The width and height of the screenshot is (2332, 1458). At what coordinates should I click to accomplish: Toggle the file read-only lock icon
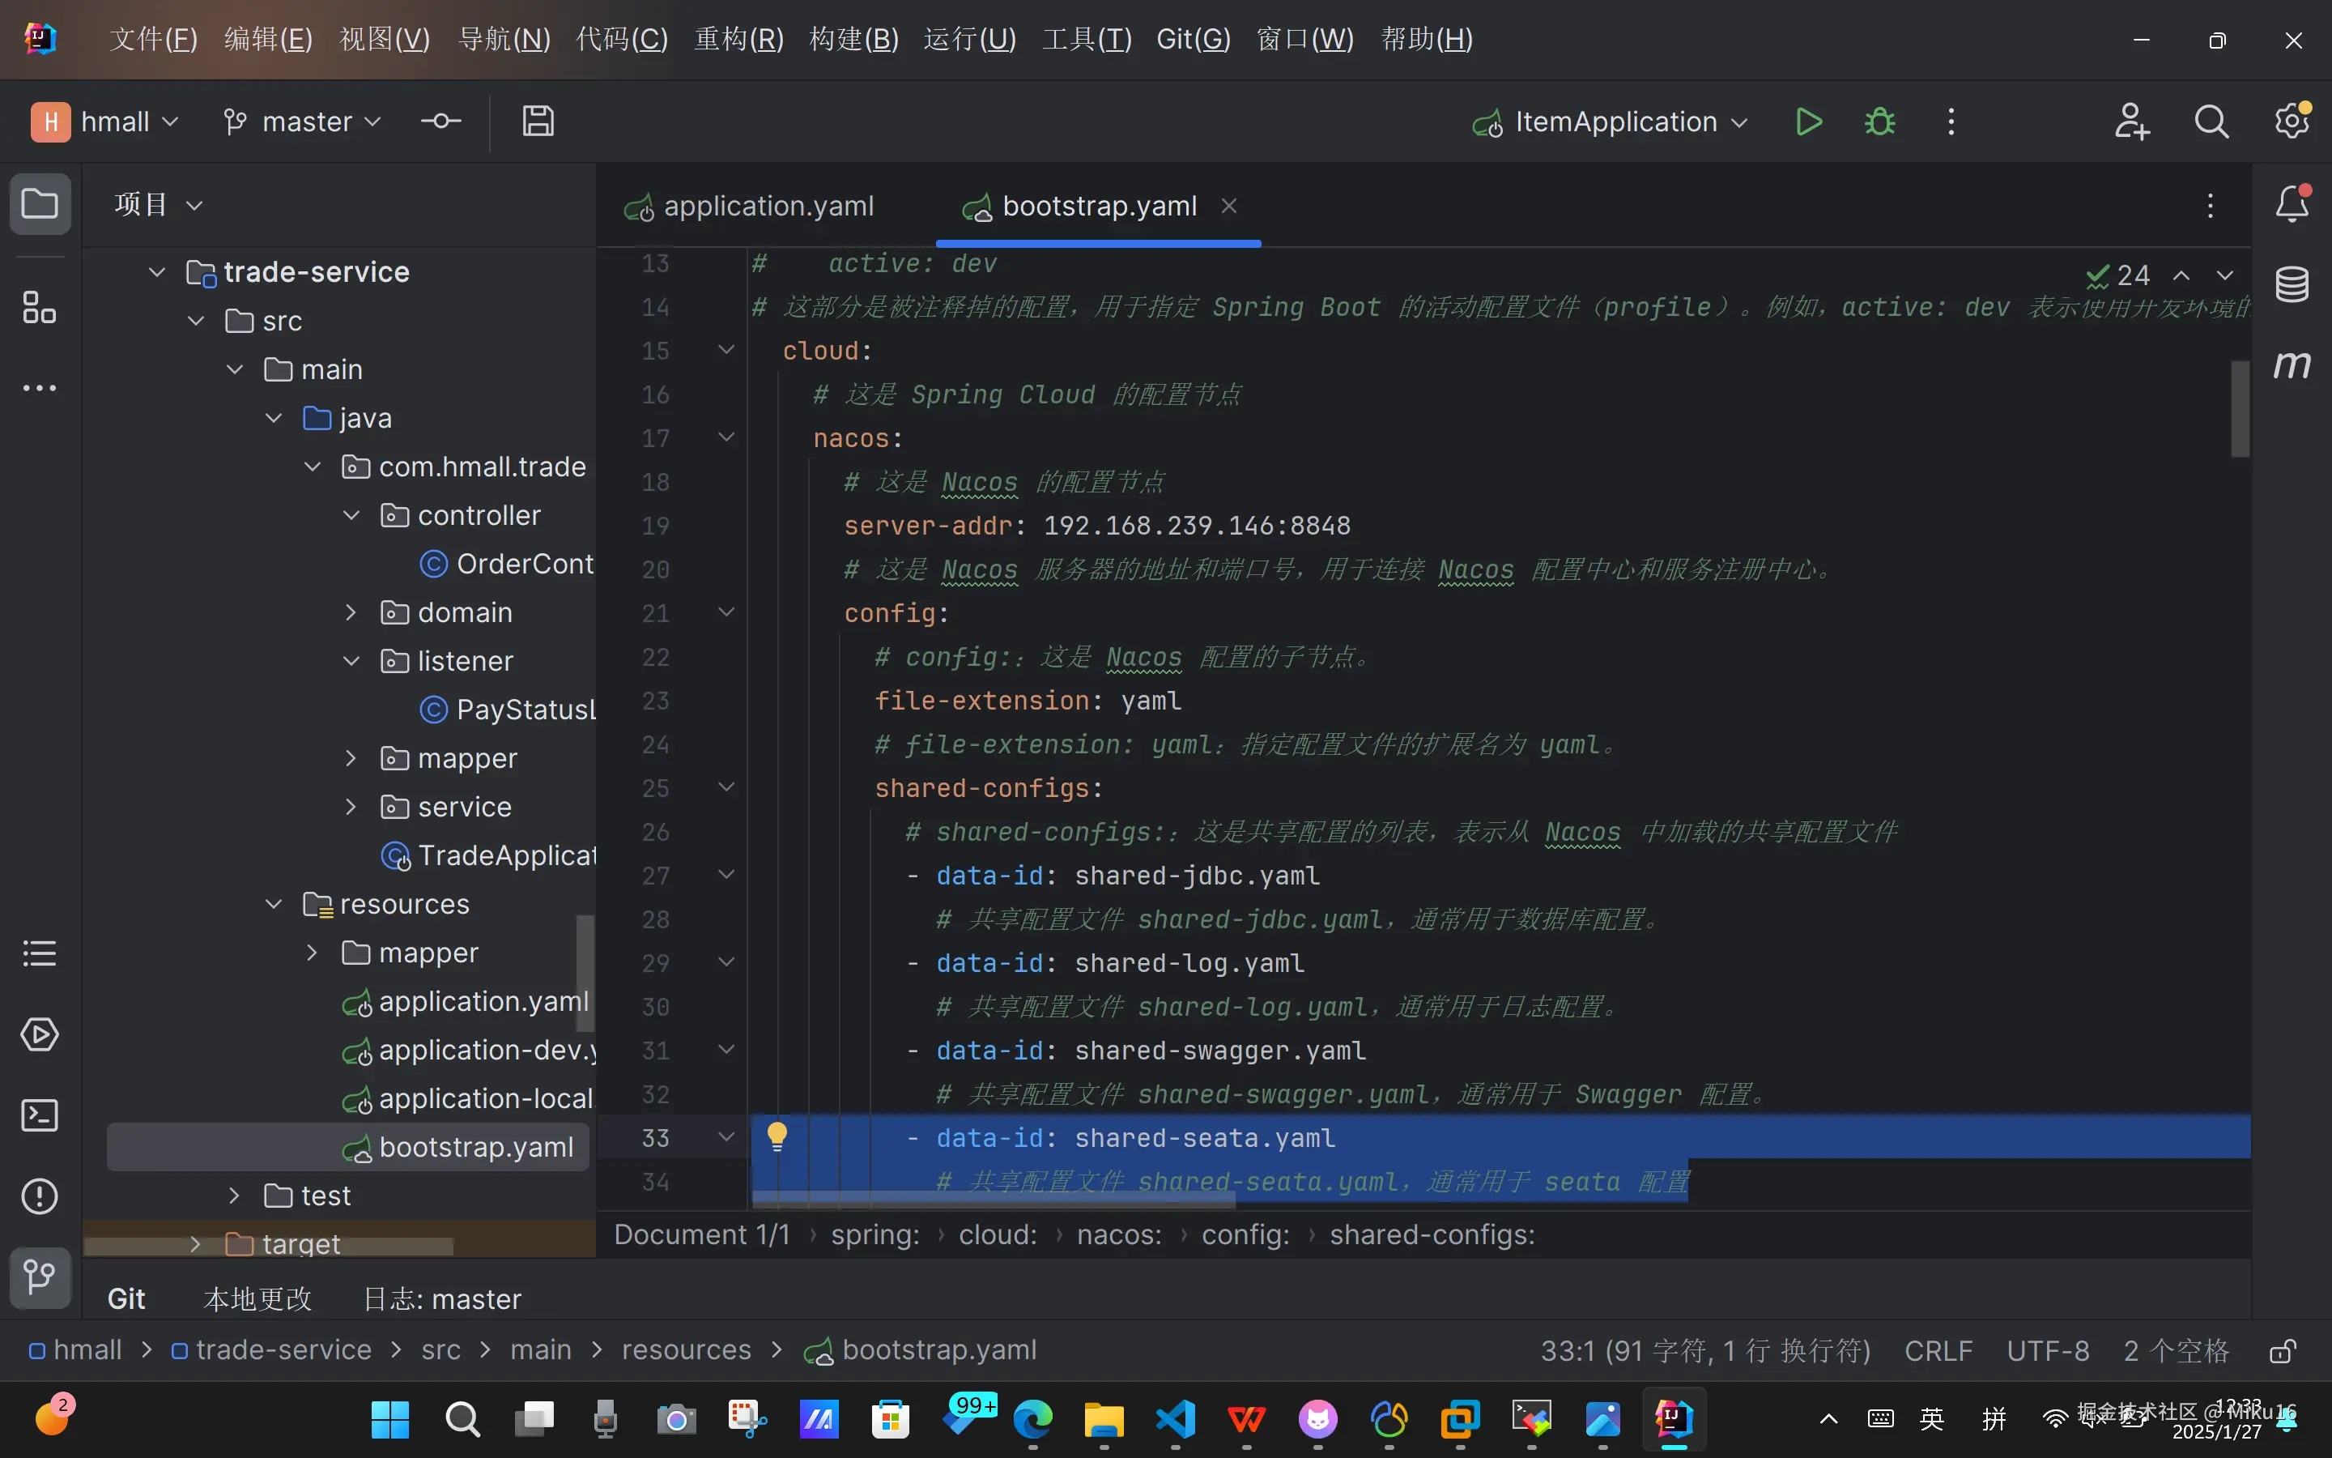(x=2281, y=1351)
